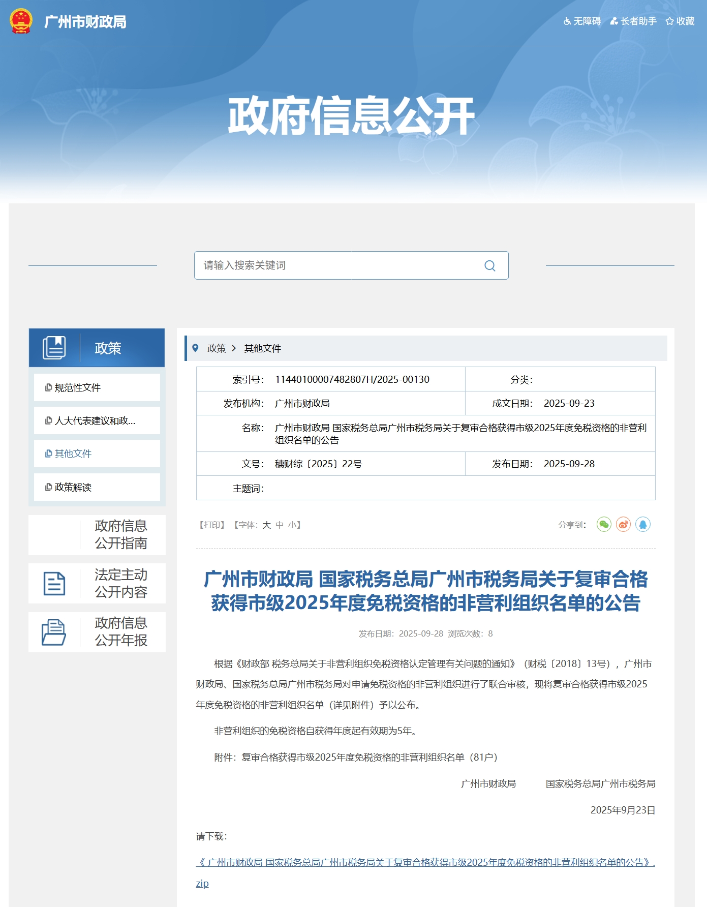Click the 法定主动公开内容 document icon
This screenshot has height=907, width=707.
[x=54, y=583]
